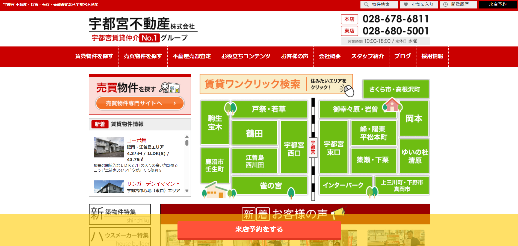Open the 不動産売却査定 menu
Image resolution: width=518 pixels, height=246 pixels.
(x=192, y=56)
